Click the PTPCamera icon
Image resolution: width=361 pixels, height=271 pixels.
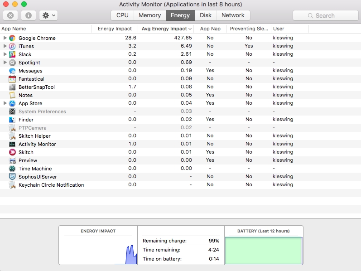point(12,128)
